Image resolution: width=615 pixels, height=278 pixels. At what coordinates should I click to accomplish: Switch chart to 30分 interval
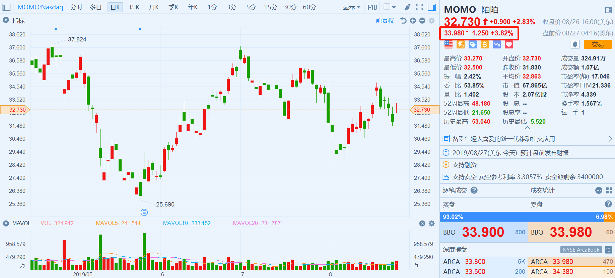click(x=290, y=7)
